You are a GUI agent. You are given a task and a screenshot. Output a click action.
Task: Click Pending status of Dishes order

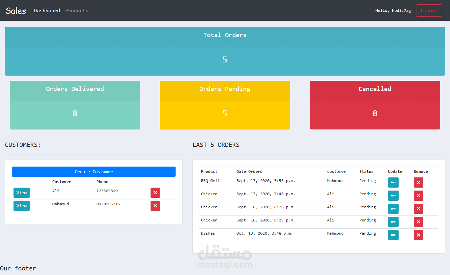(x=368, y=233)
